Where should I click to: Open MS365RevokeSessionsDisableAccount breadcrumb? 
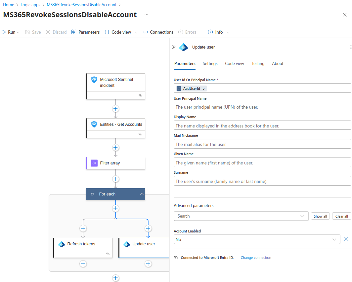click(x=81, y=5)
